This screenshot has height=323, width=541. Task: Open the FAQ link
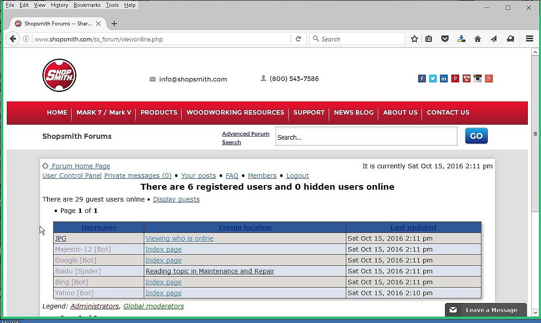coord(232,176)
